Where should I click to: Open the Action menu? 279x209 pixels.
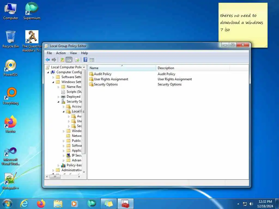coord(61,53)
